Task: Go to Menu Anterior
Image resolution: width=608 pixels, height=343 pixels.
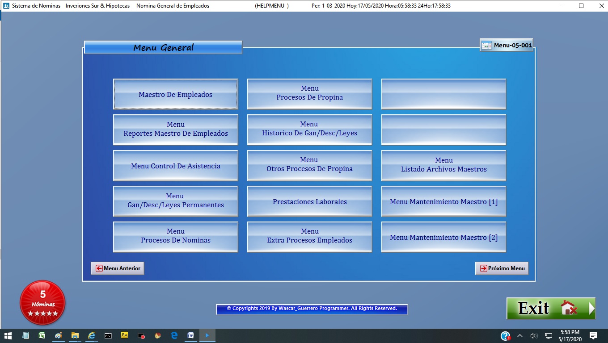Action: [118, 268]
